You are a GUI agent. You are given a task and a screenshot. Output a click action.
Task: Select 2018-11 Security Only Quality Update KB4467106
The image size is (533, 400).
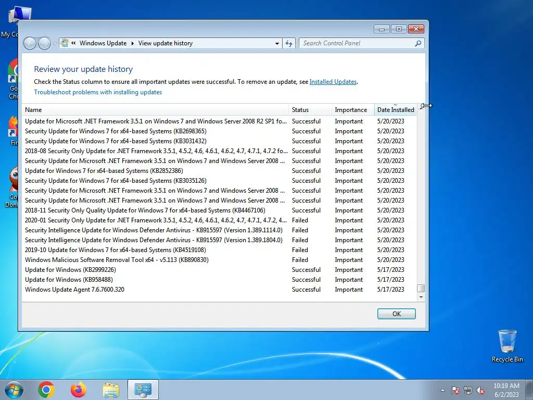click(219, 210)
